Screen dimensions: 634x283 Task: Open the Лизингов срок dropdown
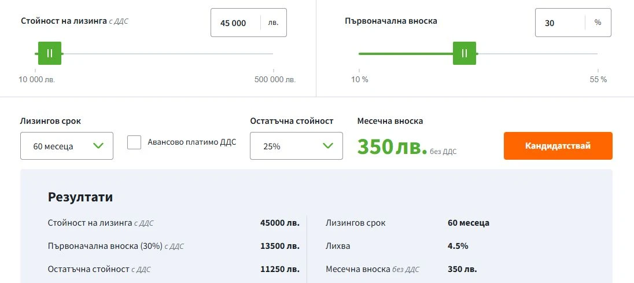pos(67,146)
